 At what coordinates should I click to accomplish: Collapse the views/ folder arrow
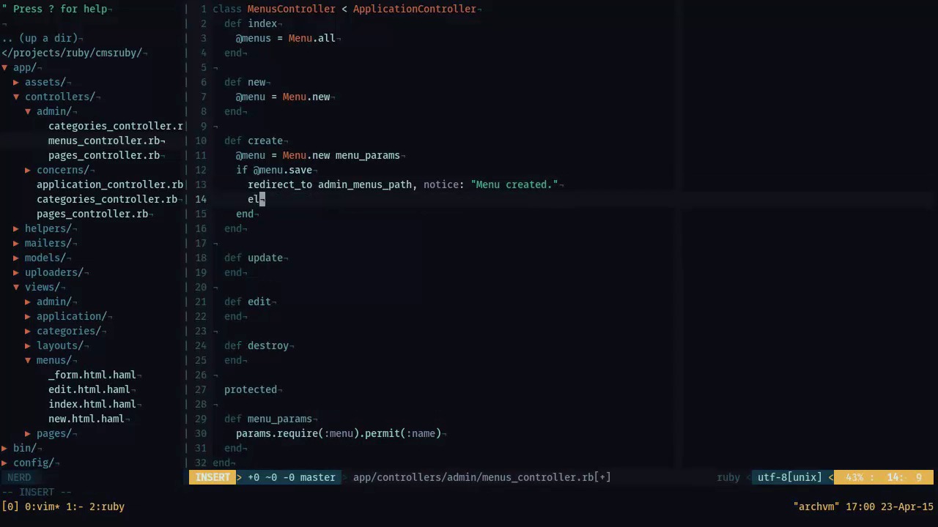pyautogui.click(x=16, y=287)
